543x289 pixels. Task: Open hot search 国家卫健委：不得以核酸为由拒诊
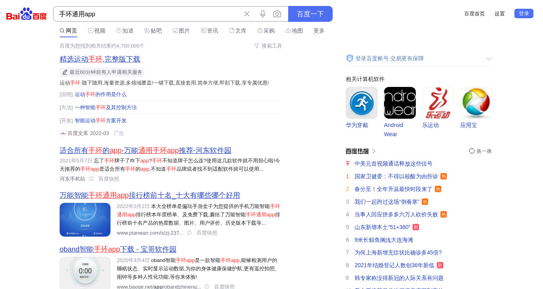396,176
